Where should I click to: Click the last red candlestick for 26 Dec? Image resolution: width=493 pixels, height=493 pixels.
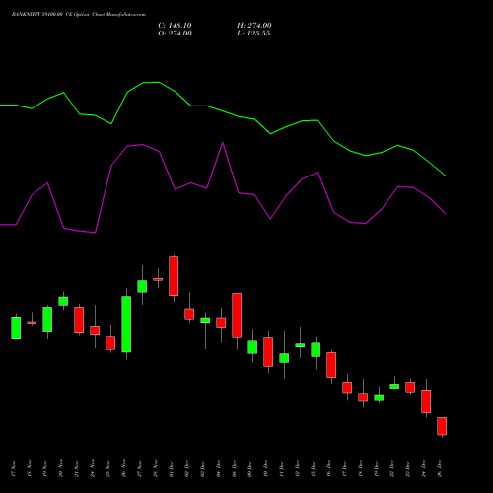coord(442,426)
